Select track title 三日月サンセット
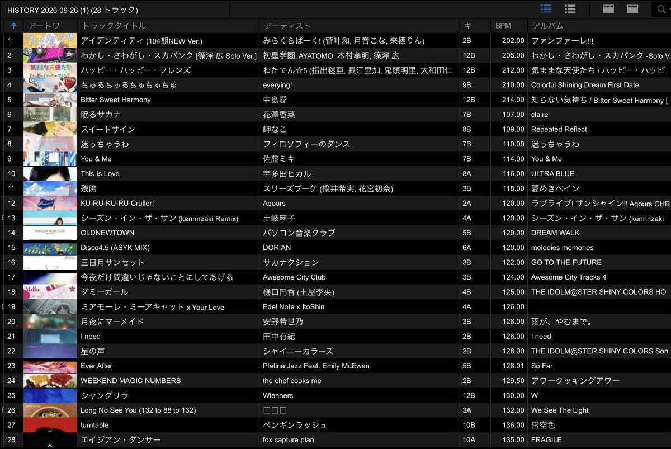The width and height of the screenshot is (671, 449). point(112,262)
